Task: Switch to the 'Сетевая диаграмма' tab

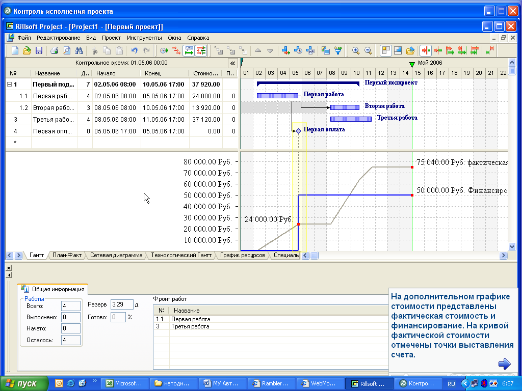Action: (x=116, y=255)
